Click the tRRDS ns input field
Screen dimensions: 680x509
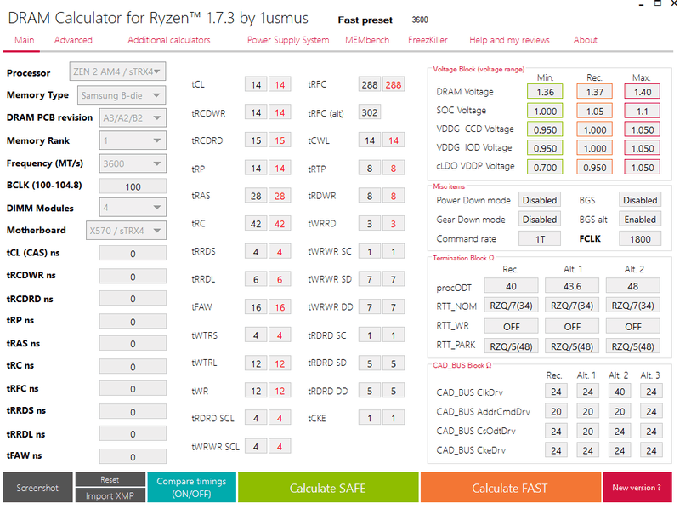coord(133,411)
